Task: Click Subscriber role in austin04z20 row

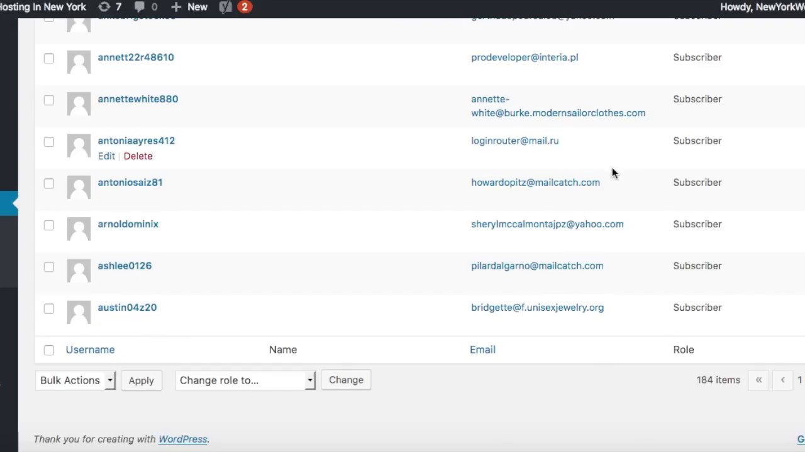Action: tap(697, 308)
